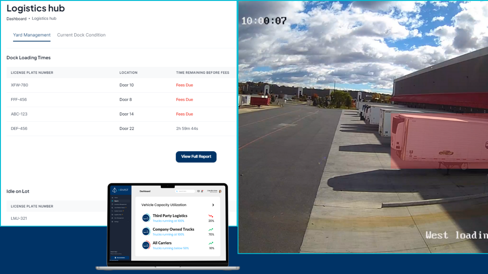The height and width of the screenshot is (274, 488).
Task: Open the User Management sidebar icon
Action: 112,218
